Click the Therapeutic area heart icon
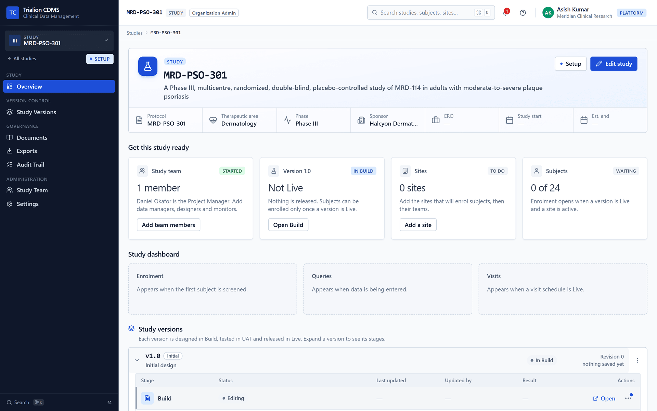 pyautogui.click(x=213, y=120)
